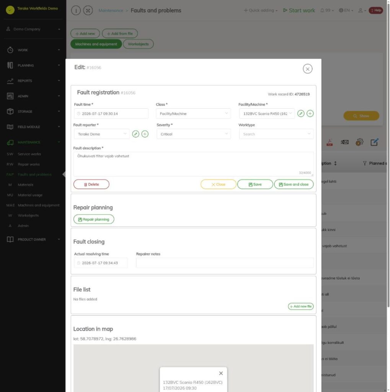Expand the Quick adding menu
The width and height of the screenshot is (390, 392).
pos(261,10)
